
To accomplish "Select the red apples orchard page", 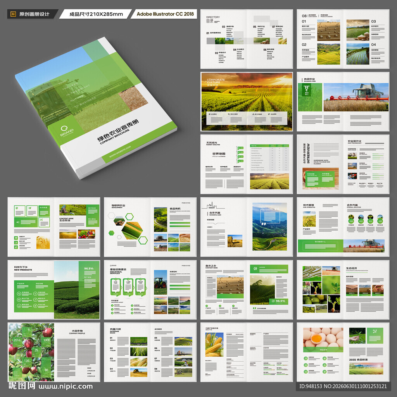I will (31, 352).
